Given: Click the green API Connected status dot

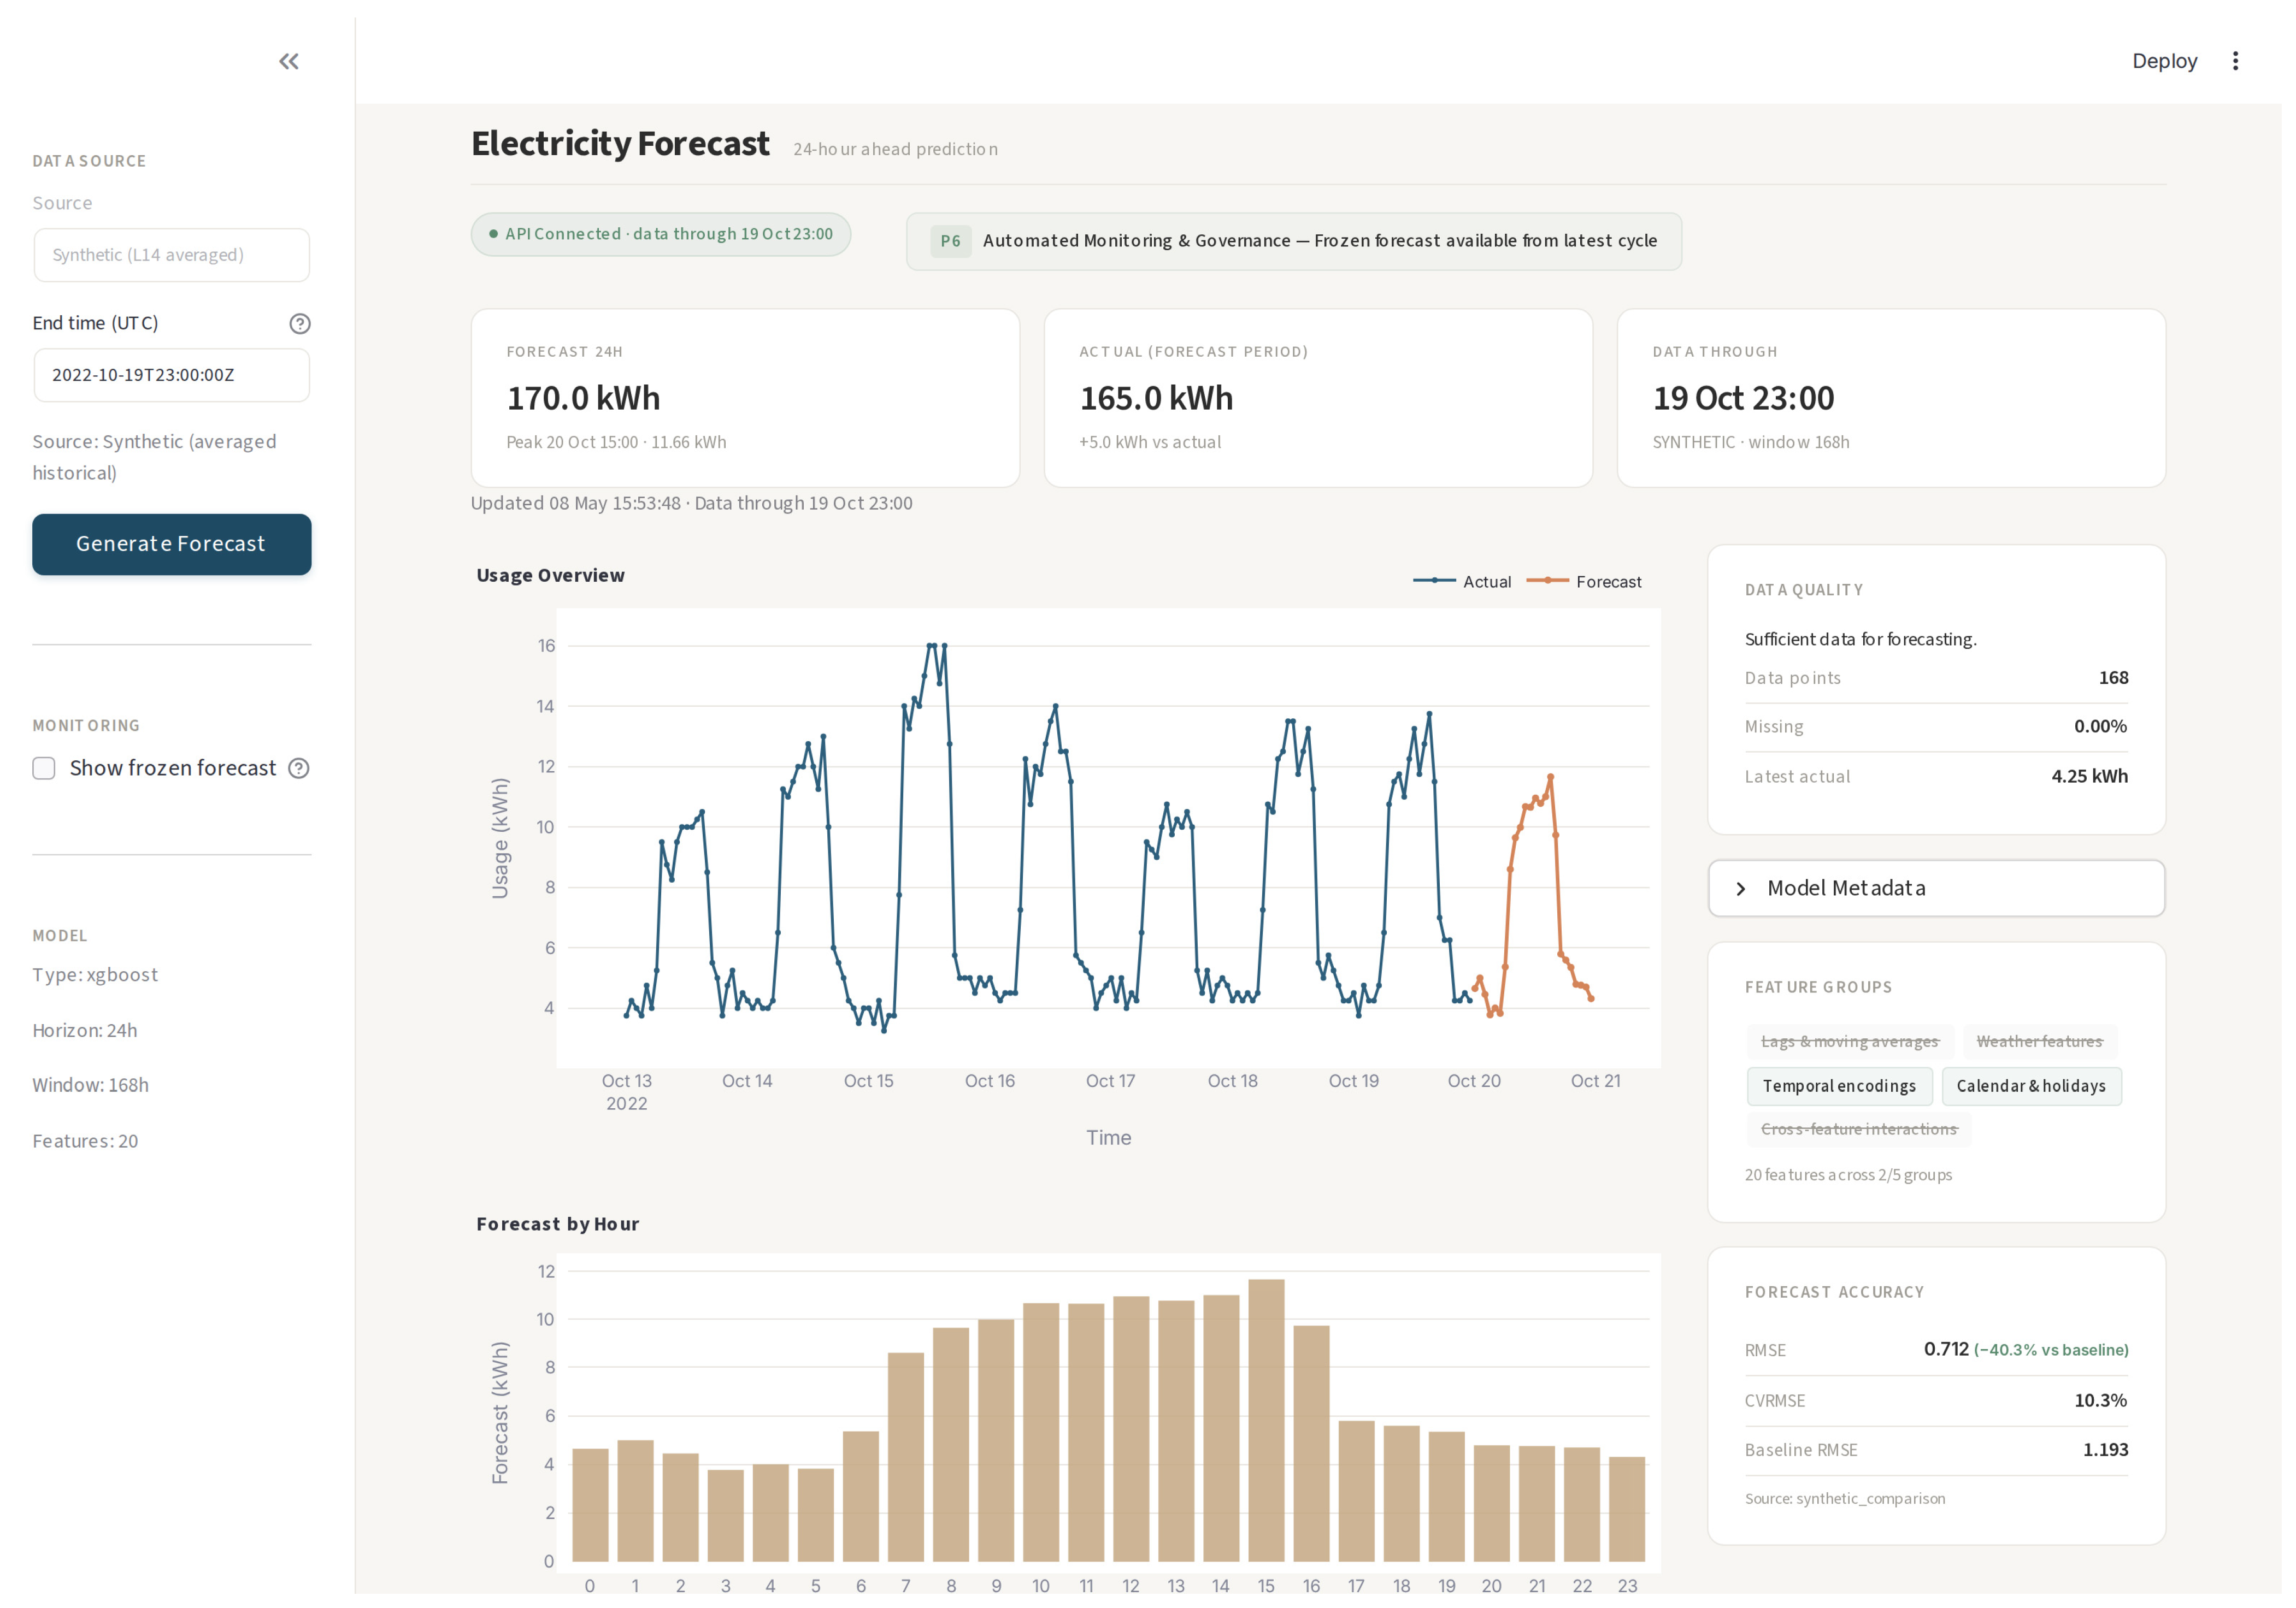Looking at the screenshot, I should (x=493, y=234).
